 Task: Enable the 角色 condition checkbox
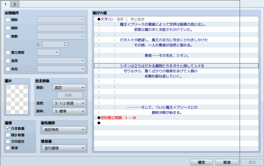click(8, 69)
